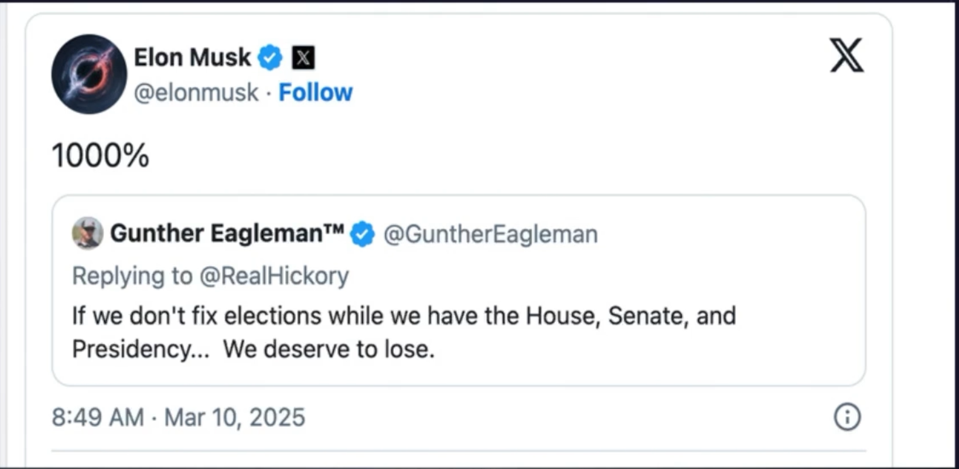Open the tweet info circle icon
This screenshot has height=469, width=959.
[847, 417]
